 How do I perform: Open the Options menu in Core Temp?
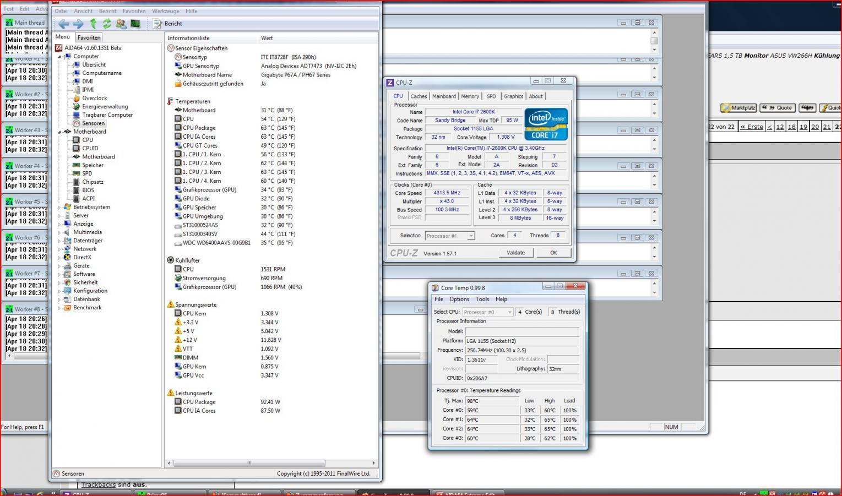[459, 299]
